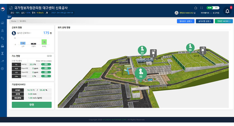Click the user profile avatar icon
The height and width of the screenshot is (126, 234).
click(177, 13)
